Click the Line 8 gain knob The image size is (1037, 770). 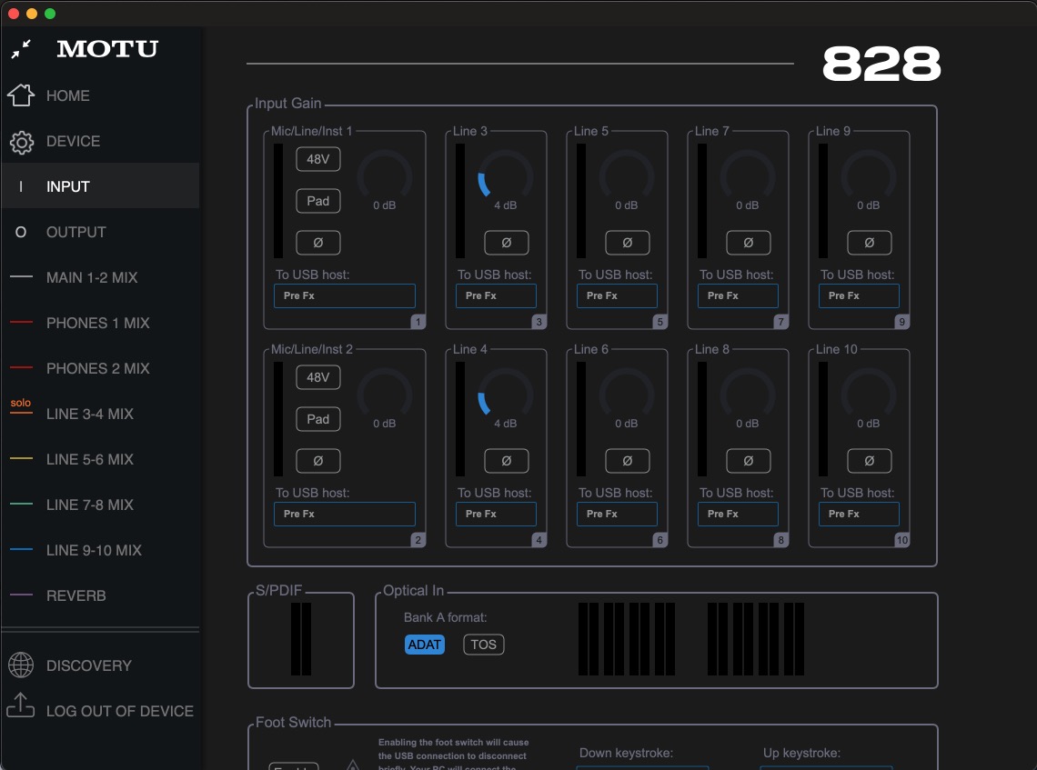tap(748, 395)
